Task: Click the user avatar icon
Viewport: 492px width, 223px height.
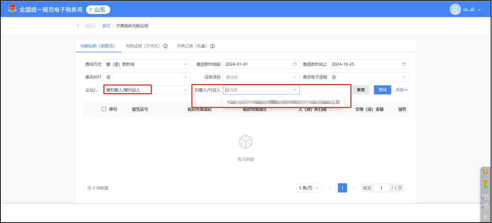Action: (455, 10)
